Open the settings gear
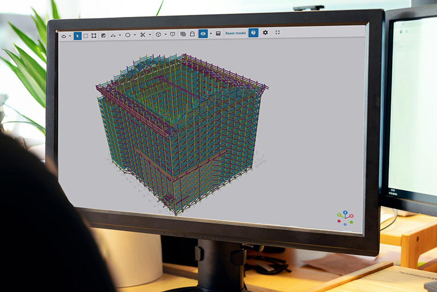The image size is (437, 292). tap(265, 33)
